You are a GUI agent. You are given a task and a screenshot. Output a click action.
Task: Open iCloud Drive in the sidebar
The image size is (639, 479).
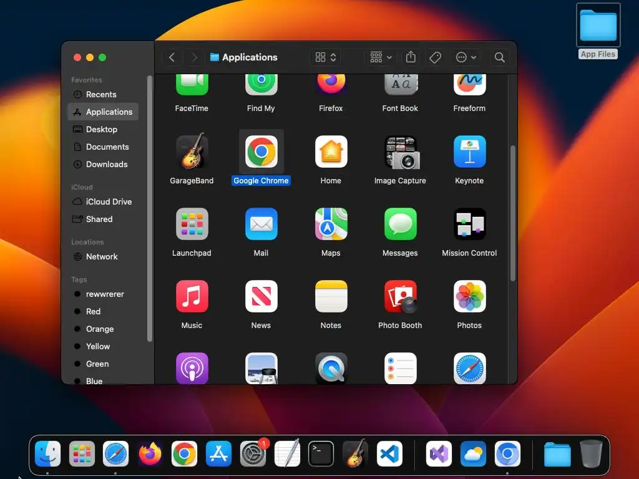pos(103,202)
